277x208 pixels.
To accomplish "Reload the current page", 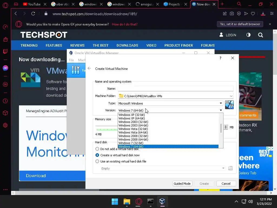I will point(33,14).
